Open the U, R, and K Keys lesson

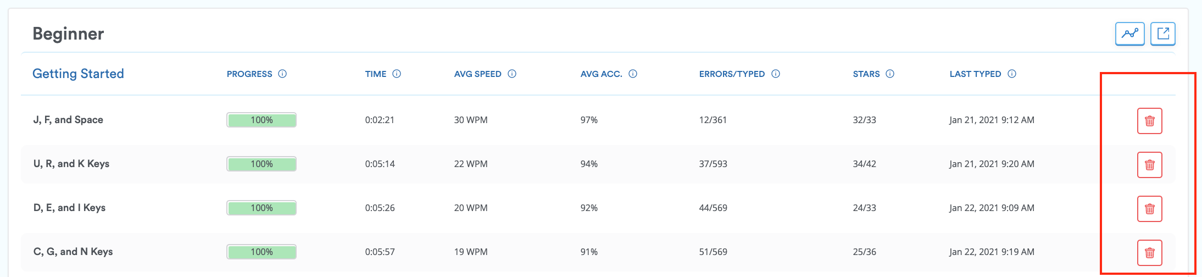click(71, 164)
